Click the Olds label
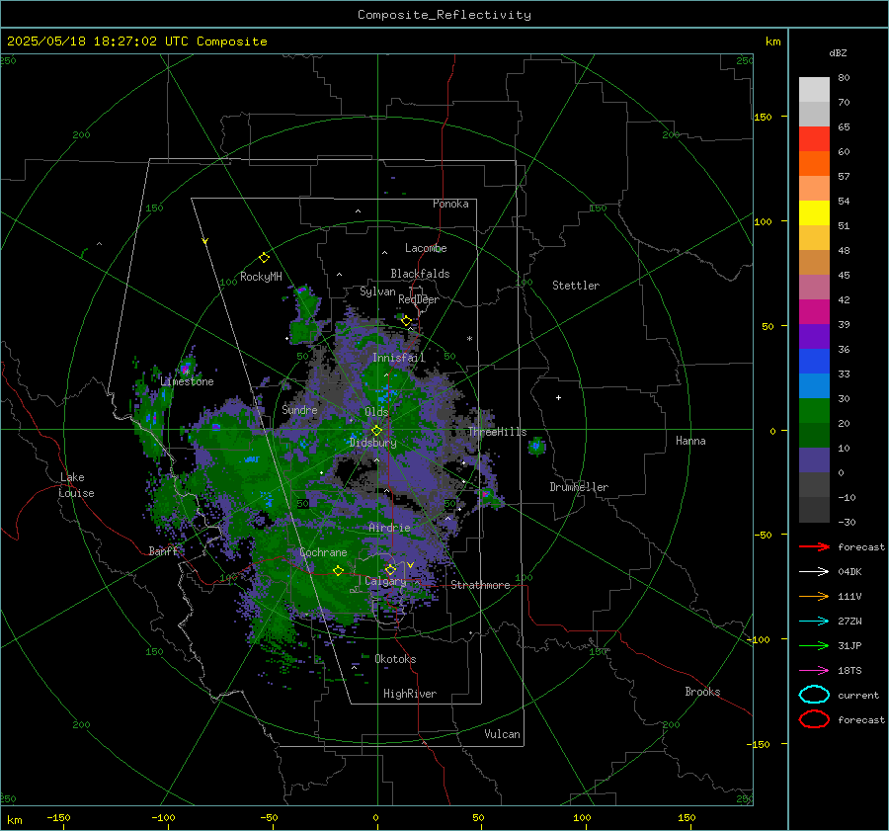The width and height of the screenshot is (889, 831). click(x=376, y=412)
